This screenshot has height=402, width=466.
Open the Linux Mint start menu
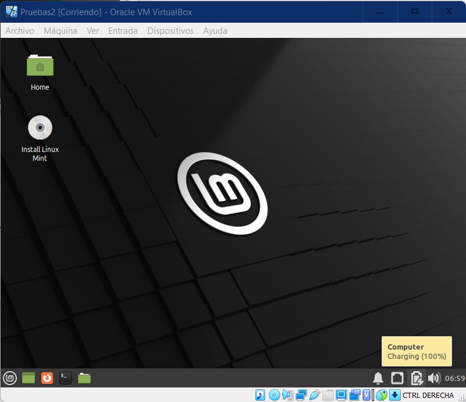point(10,378)
